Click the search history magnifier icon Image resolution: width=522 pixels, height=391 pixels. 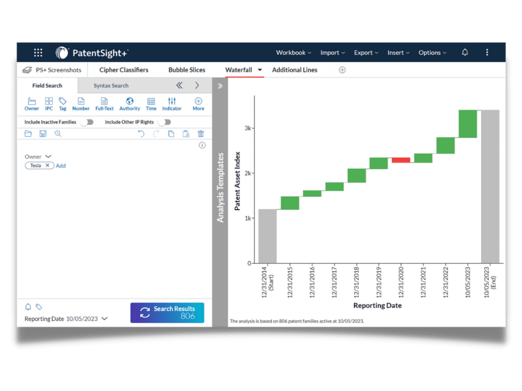[58, 134]
